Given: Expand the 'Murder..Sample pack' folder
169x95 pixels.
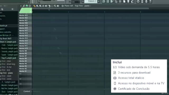Looking at the screenshot, I should tap(9, 85).
